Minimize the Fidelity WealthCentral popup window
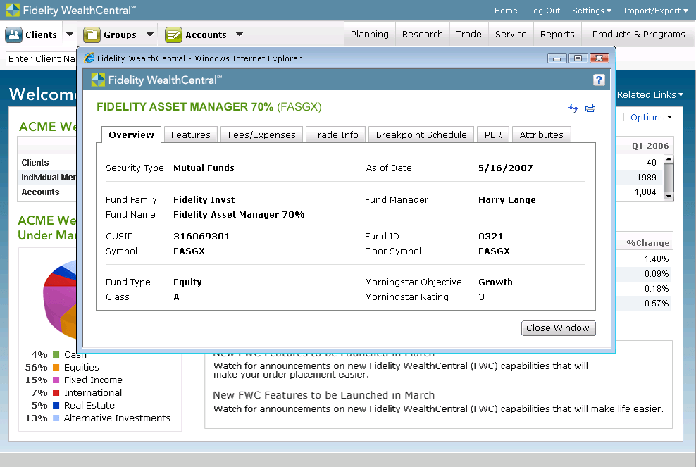Screen dimensions: 696x467 point(557,58)
